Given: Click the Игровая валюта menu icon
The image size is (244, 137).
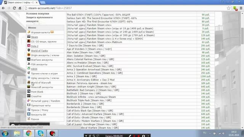Looking at the screenshot, I should 29,32.
